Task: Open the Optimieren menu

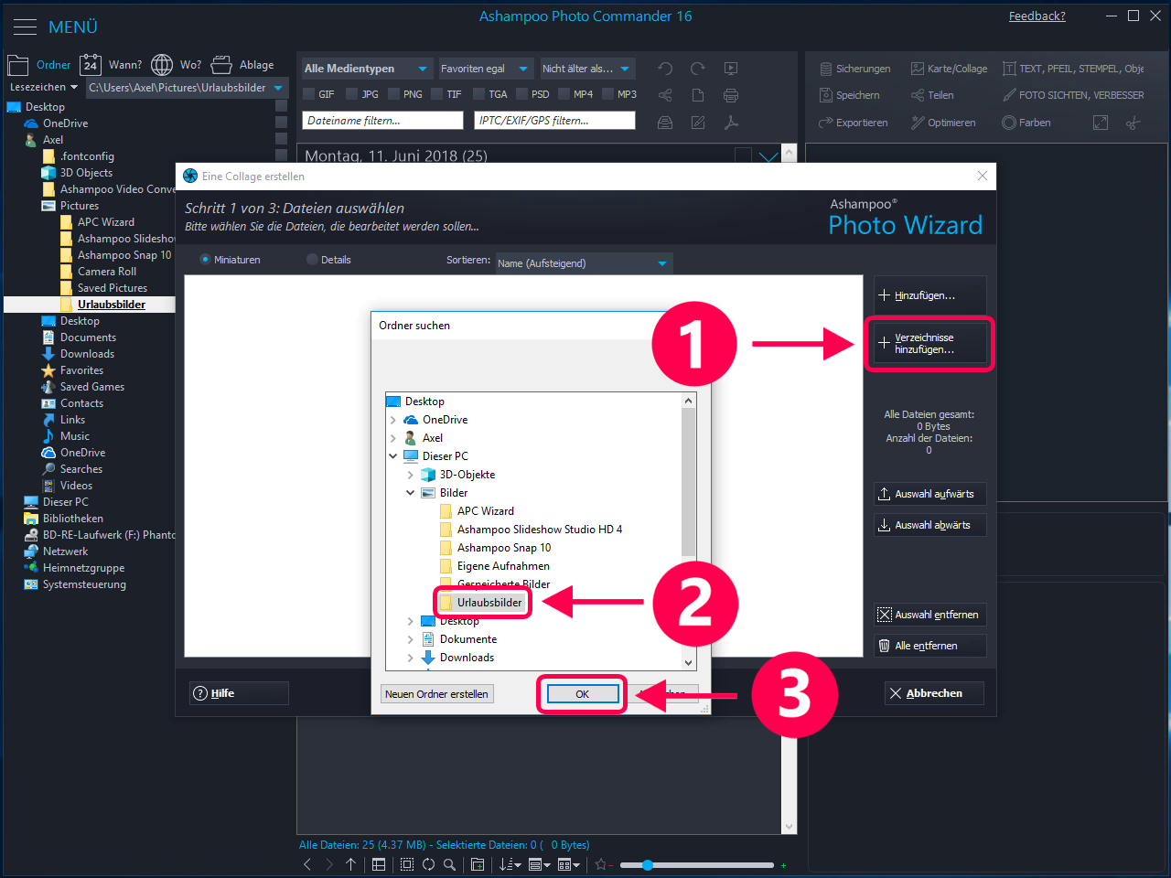Action: point(943,123)
